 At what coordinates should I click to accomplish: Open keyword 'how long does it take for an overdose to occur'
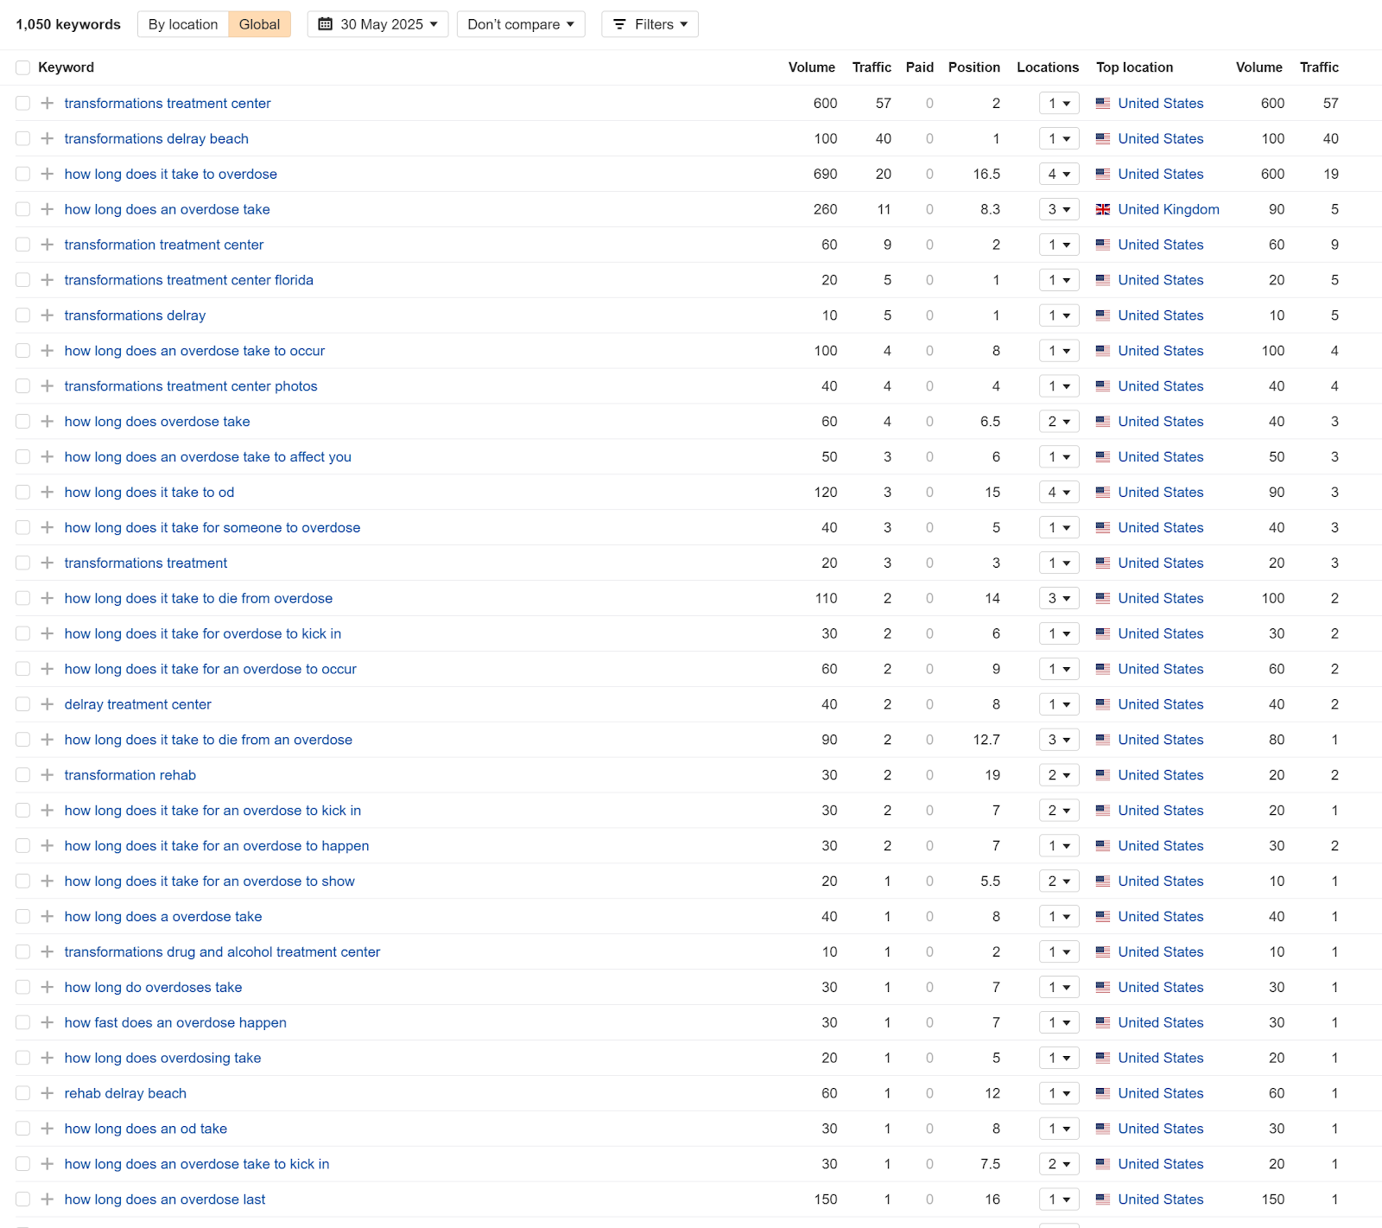pos(211,670)
